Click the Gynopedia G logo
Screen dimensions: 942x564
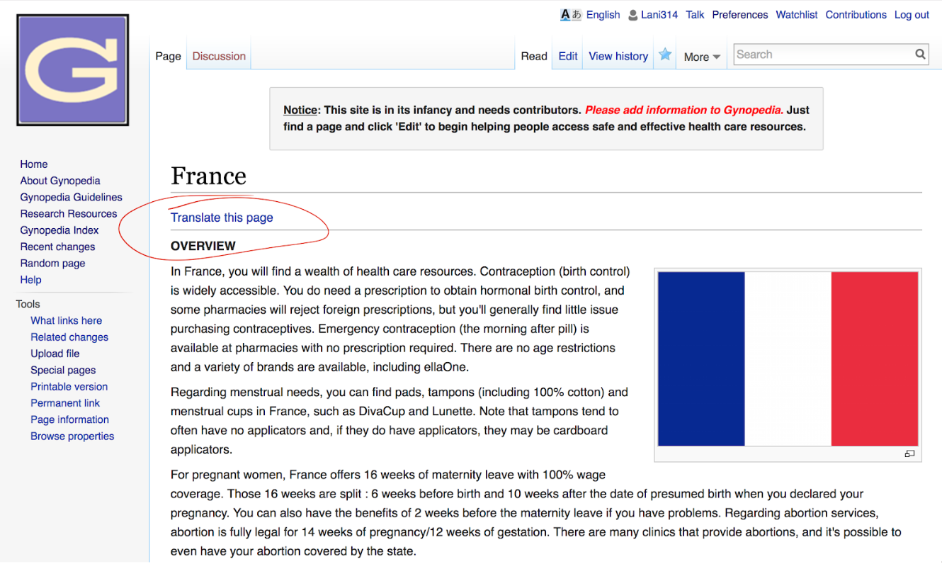72,70
